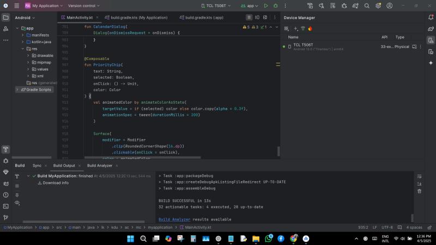Clear build output with trash icon

coord(419,192)
